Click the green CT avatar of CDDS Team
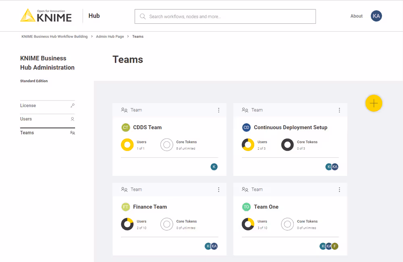 click(125, 127)
